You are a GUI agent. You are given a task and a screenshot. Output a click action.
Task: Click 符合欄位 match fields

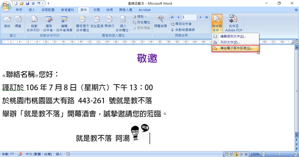(141, 22)
